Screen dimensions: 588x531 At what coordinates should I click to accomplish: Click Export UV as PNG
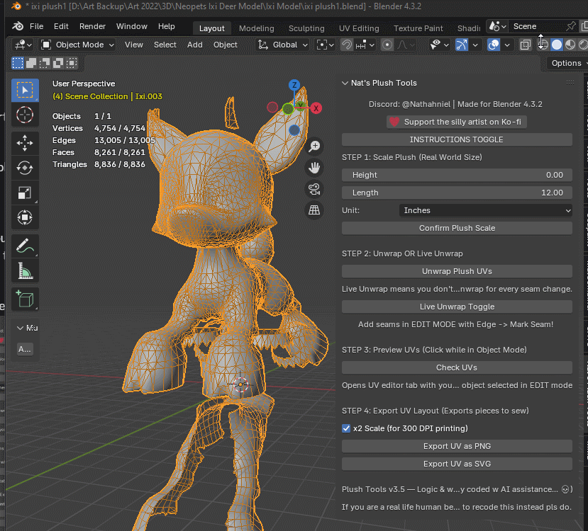(457, 447)
